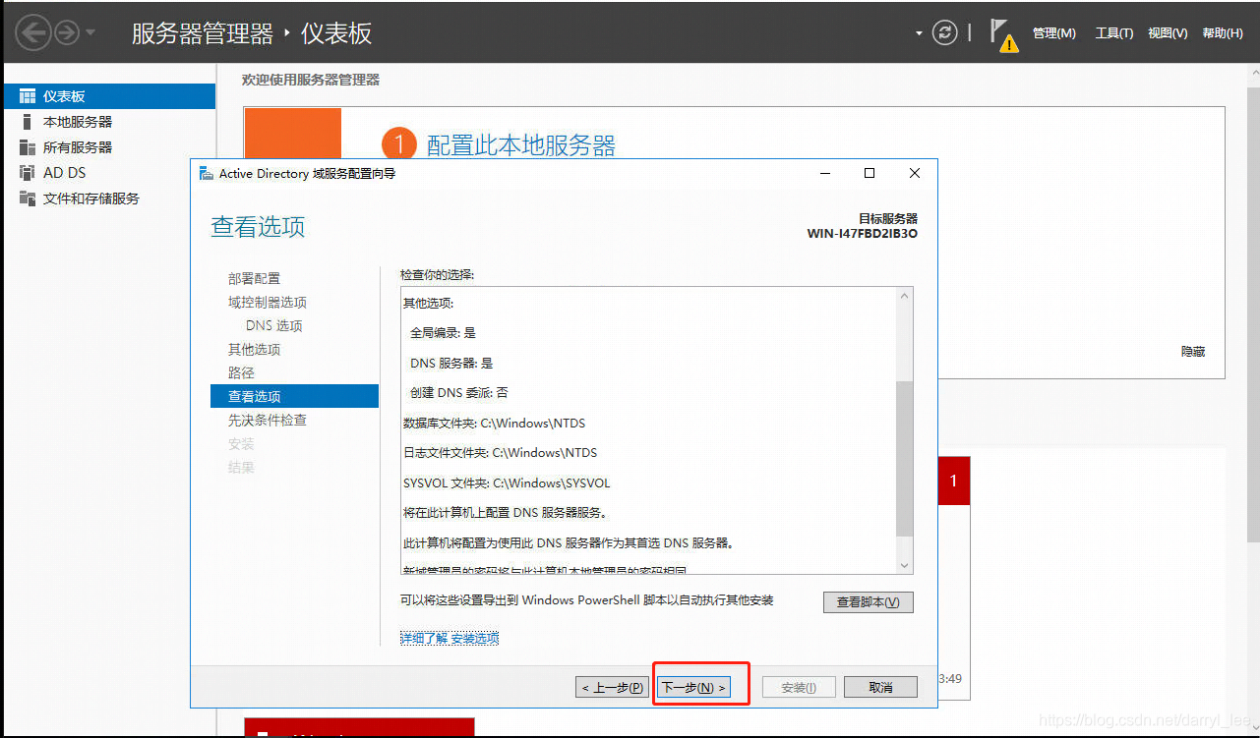The height and width of the screenshot is (738, 1260).
Task: Open the dropdown arrow beside the refresh icon
Action: pos(919,33)
